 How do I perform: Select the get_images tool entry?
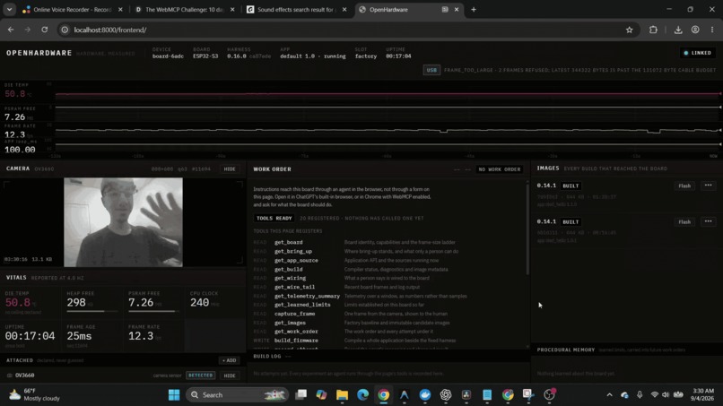(290, 323)
